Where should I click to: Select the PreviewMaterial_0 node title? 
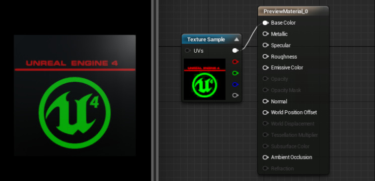[285, 12]
